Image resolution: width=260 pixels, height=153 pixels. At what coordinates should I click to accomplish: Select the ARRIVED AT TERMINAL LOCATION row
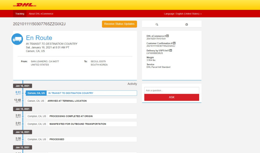tap(81, 101)
